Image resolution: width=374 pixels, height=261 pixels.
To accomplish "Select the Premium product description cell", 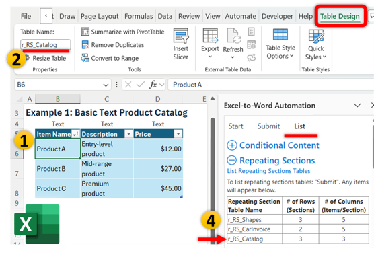I will [x=107, y=188].
